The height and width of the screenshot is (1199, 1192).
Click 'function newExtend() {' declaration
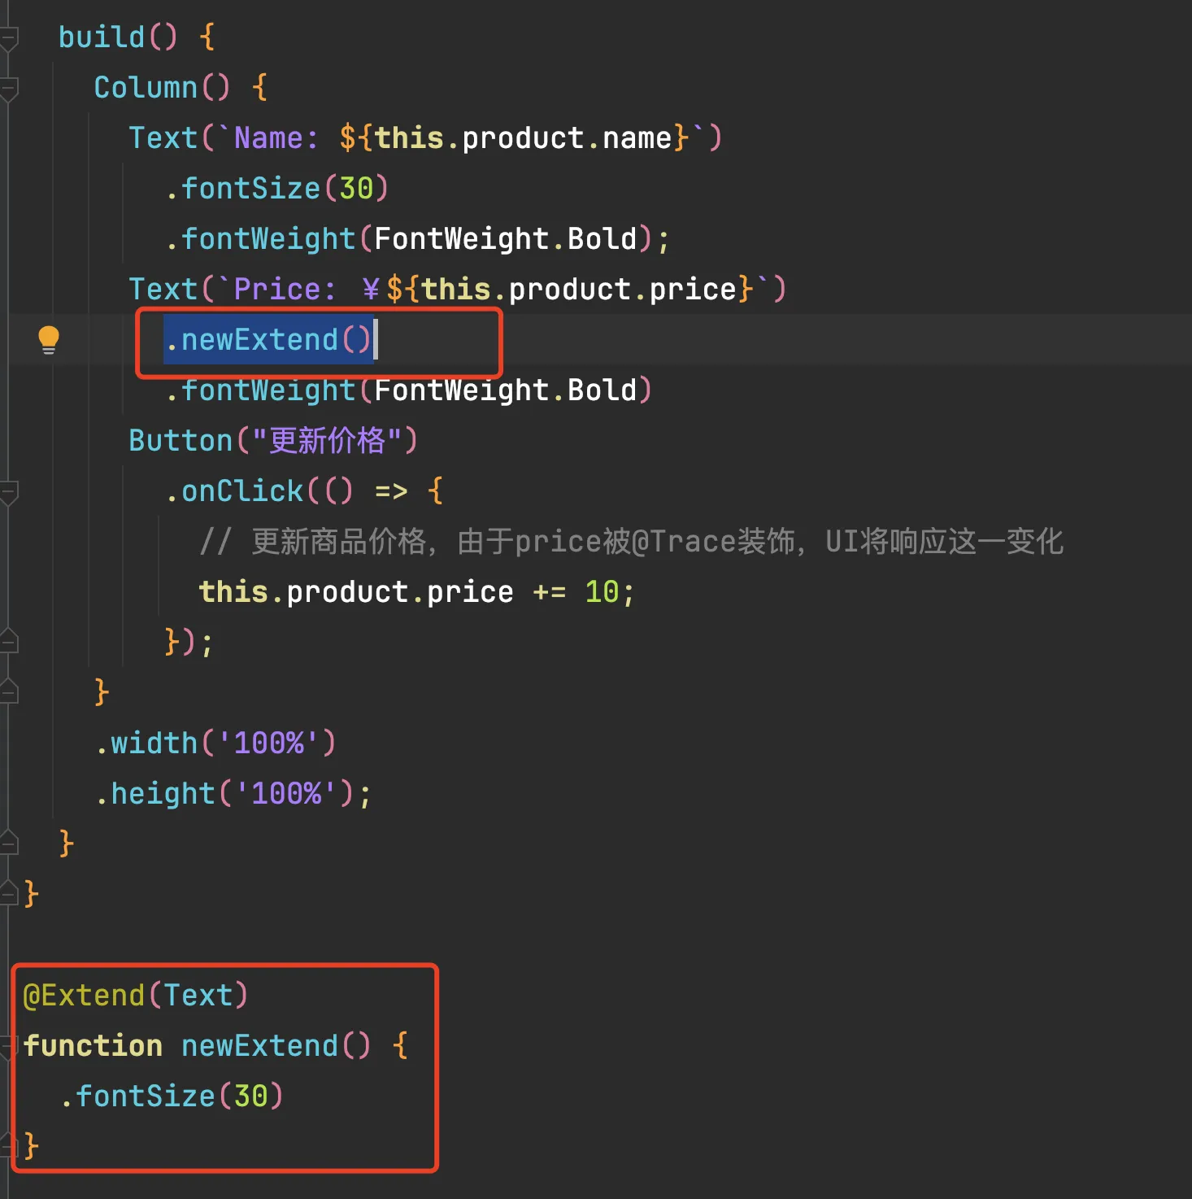(x=215, y=1046)
